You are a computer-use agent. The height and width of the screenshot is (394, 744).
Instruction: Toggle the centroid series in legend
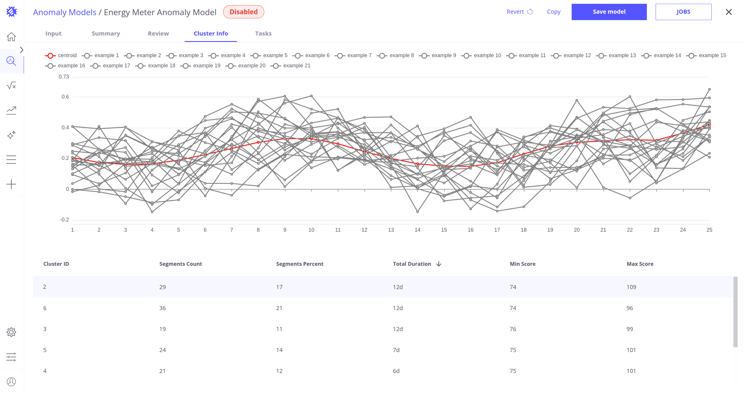61,55
